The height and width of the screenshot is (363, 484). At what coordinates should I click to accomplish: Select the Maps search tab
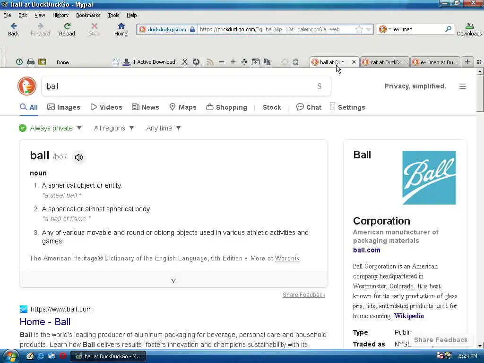183,107
